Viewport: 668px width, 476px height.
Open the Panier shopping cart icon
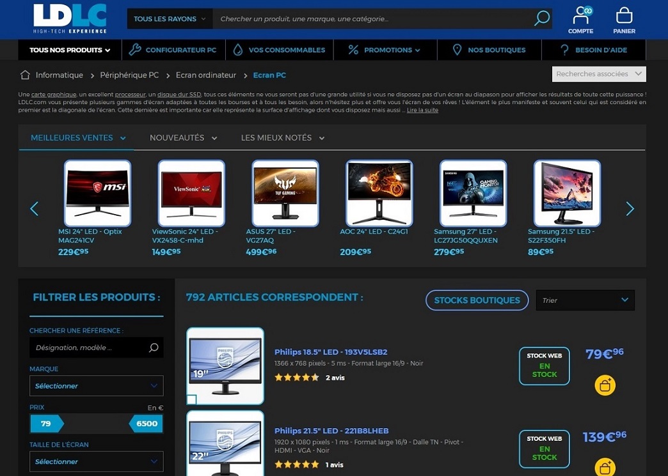[624, 20]
